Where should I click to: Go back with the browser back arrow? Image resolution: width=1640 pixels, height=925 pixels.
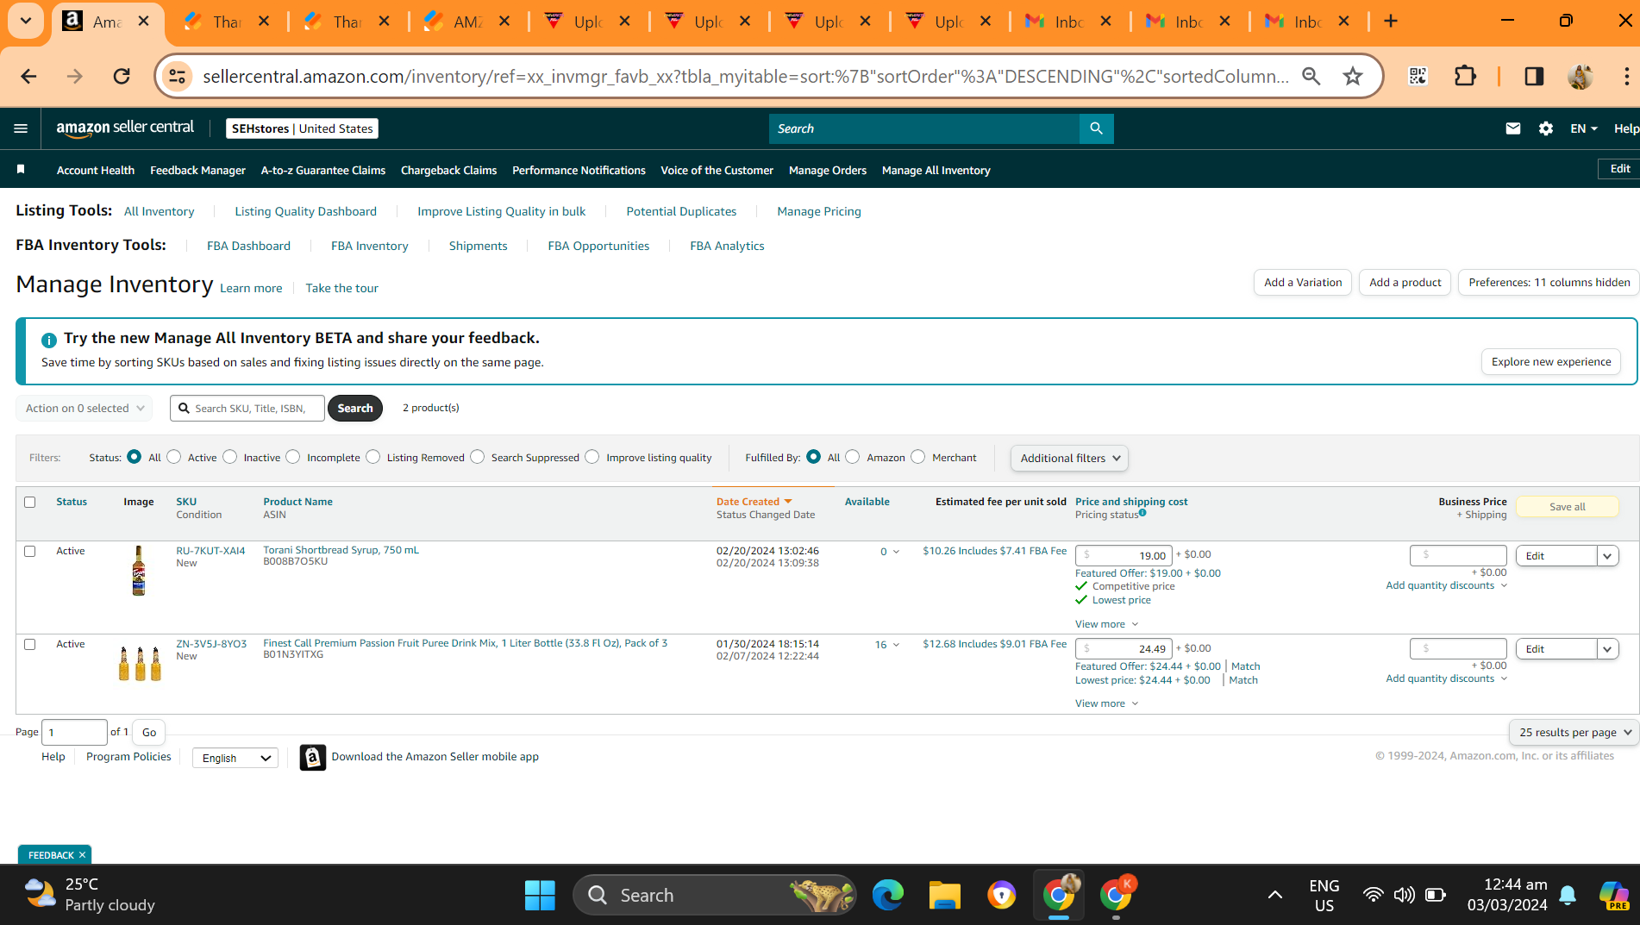[28, 77]
